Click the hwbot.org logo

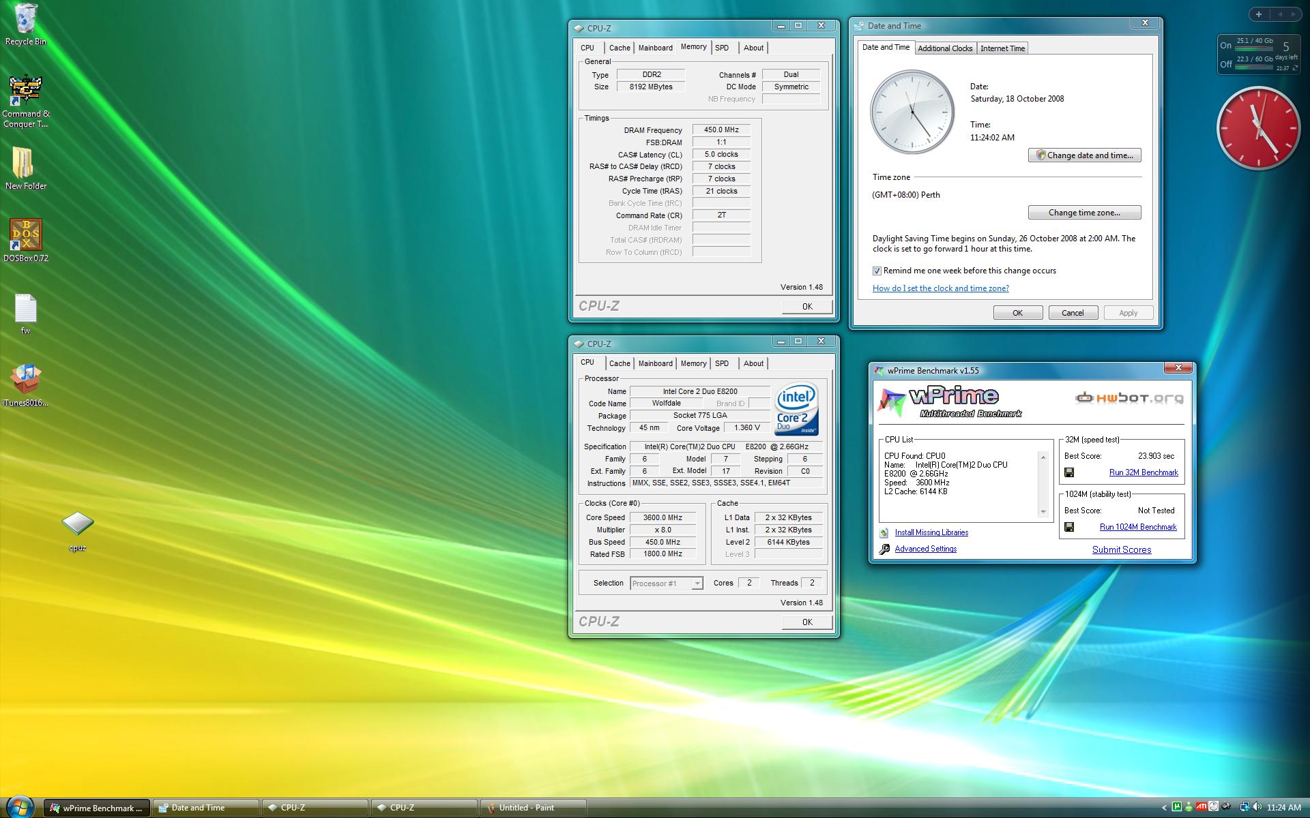tap(1129, 398)
